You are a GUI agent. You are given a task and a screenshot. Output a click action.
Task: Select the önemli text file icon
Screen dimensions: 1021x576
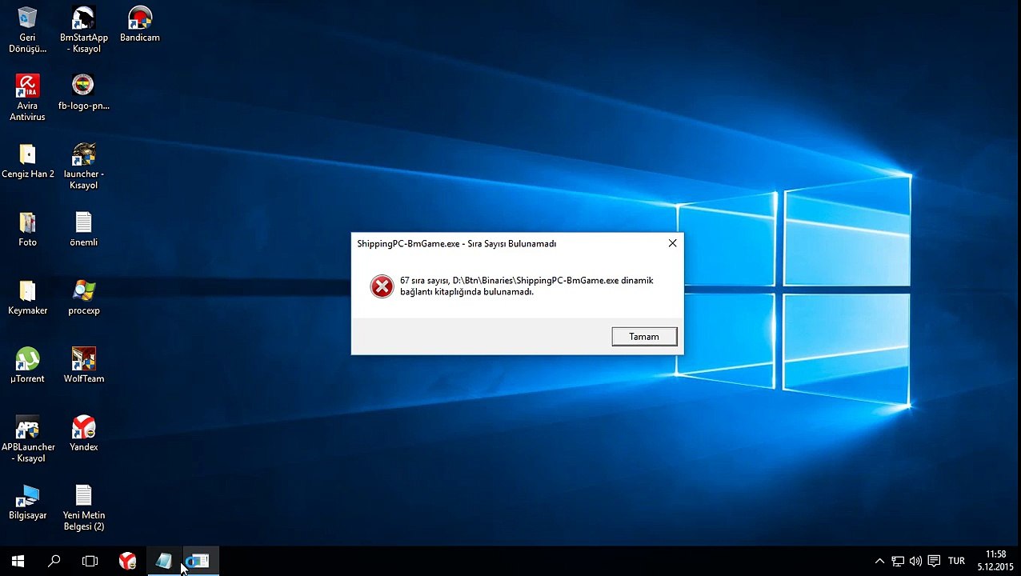point(83,229)
